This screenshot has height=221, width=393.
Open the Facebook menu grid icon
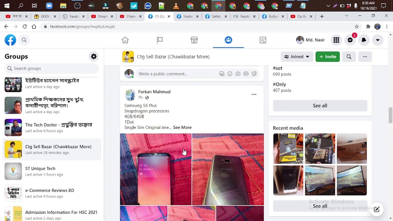[336, 40]
